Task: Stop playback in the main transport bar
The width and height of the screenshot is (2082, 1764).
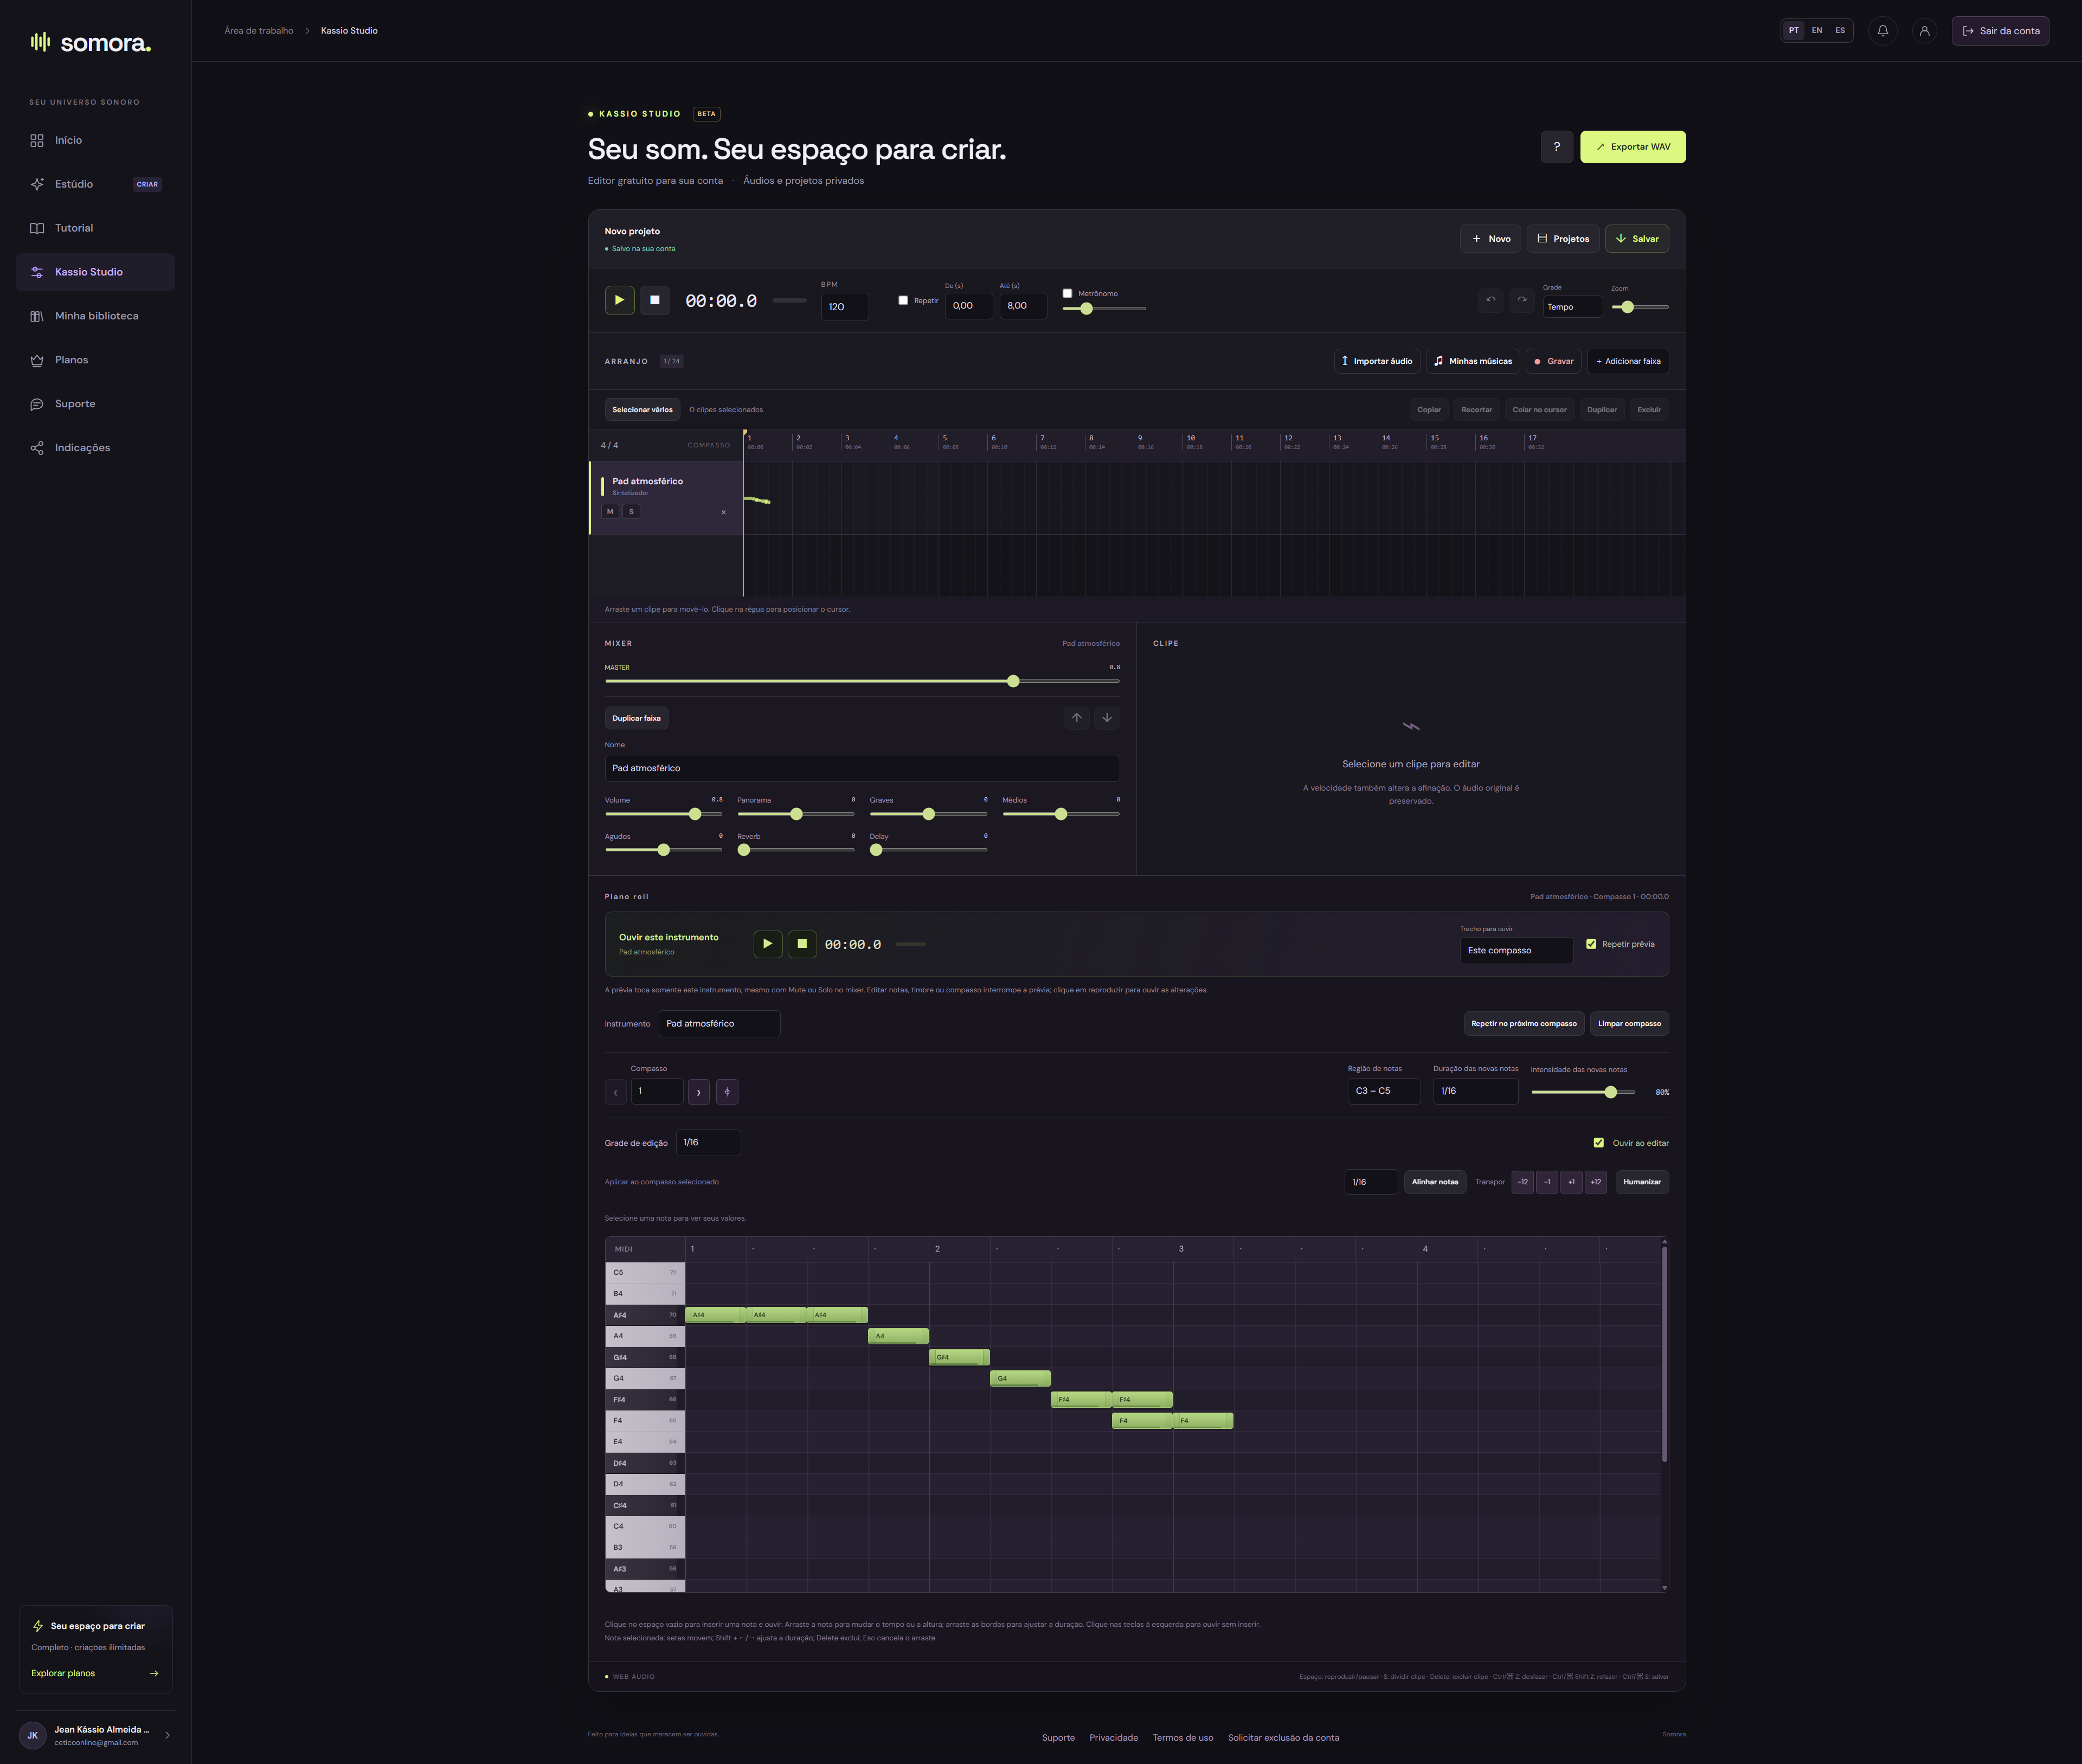Action: tap(655, 300)
